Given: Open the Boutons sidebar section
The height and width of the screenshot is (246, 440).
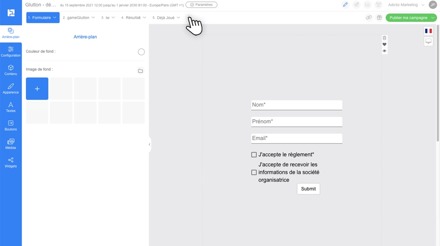Looking at the screenshot, I should (x=11, y=126).
